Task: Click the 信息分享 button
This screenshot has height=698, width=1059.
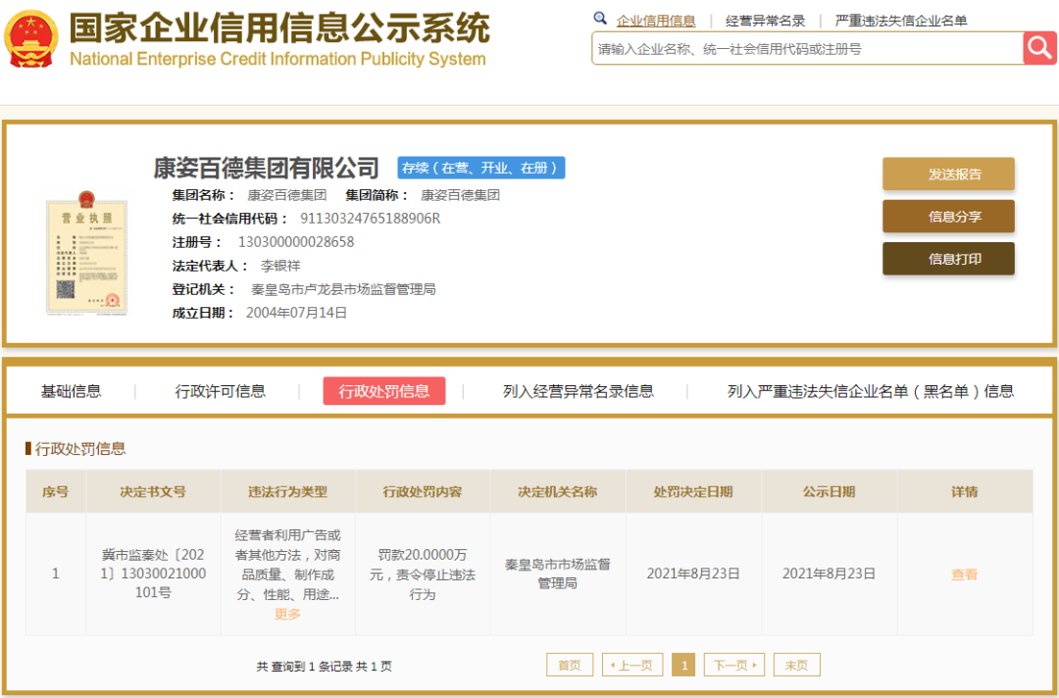Action: click(948, 217)
